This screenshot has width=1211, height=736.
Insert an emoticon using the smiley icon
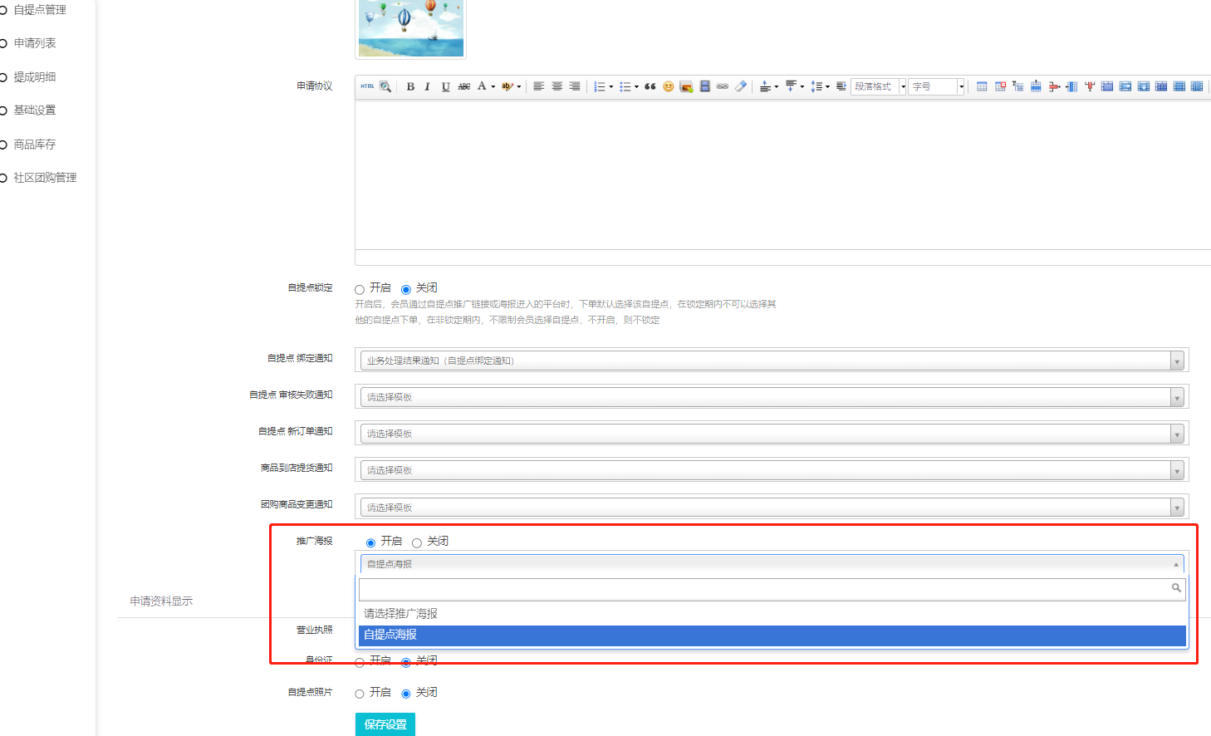click(668, 86)
